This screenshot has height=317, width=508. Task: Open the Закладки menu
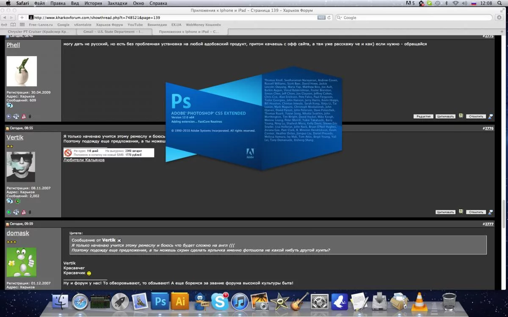116,3
